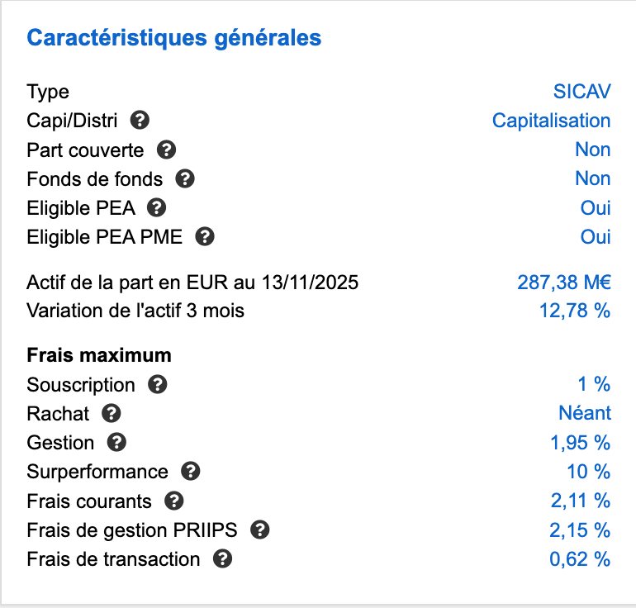Viewport: 636px width, 608px height.
Task: Show help for Frais de transaction
Action: 222,559
